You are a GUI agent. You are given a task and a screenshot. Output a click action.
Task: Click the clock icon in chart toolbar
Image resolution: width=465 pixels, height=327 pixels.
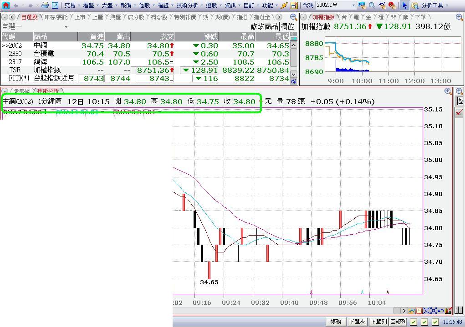[419, 311]
